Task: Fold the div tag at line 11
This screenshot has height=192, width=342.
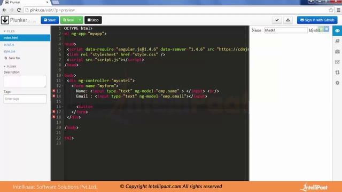Action: [x=63, y=81]
